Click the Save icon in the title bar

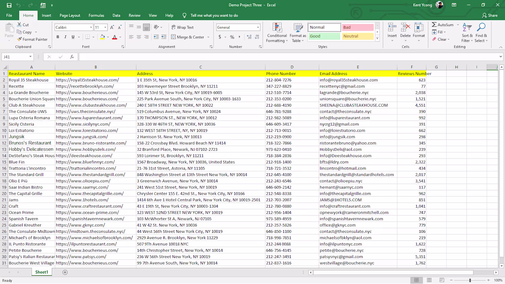tap(9, 5)
